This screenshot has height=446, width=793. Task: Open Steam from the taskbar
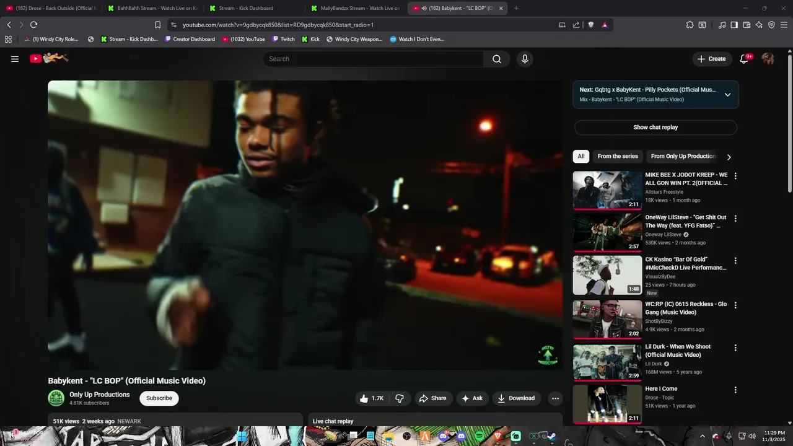tap(552, 436)
